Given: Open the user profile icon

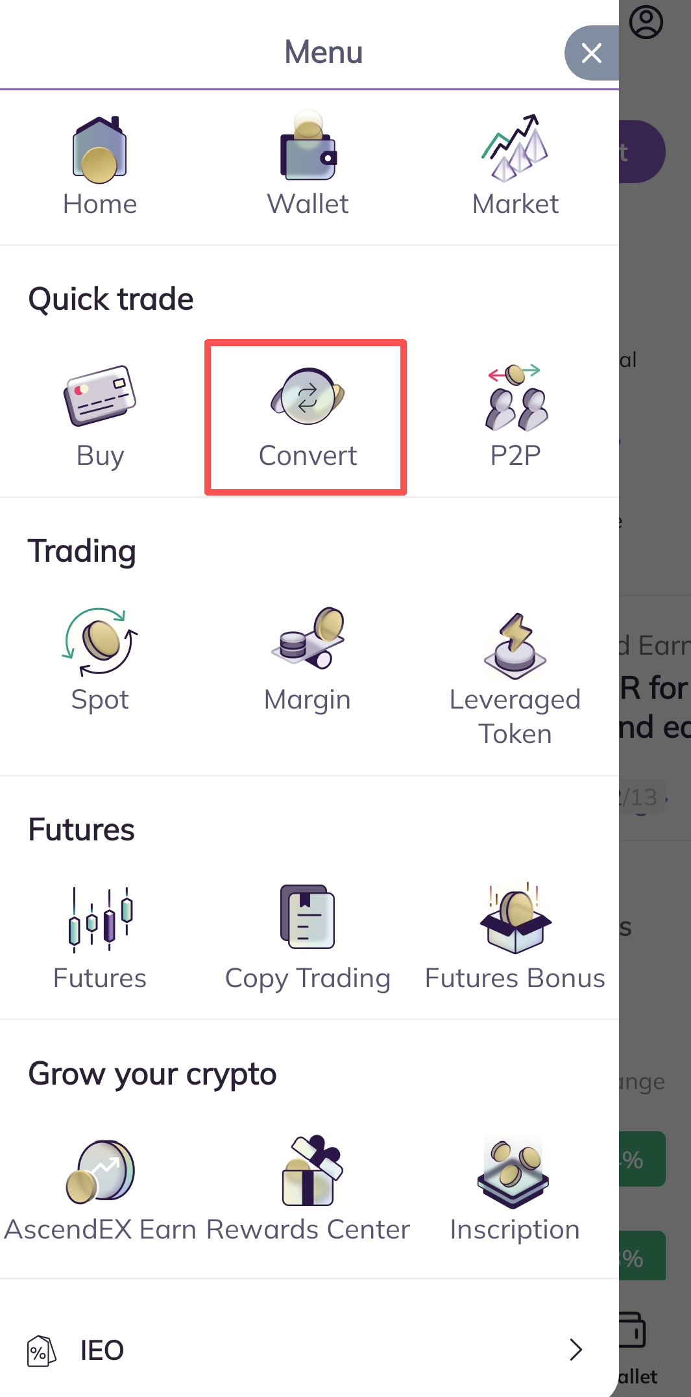Looking at the screenshot, I should [646, 23].
